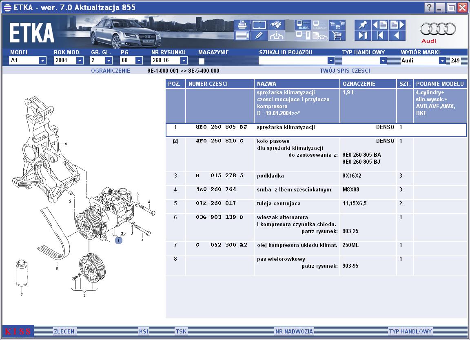Open the ELSA workshop link icon
This screenshot has height=340, width=470.
[x=303, y=25]
